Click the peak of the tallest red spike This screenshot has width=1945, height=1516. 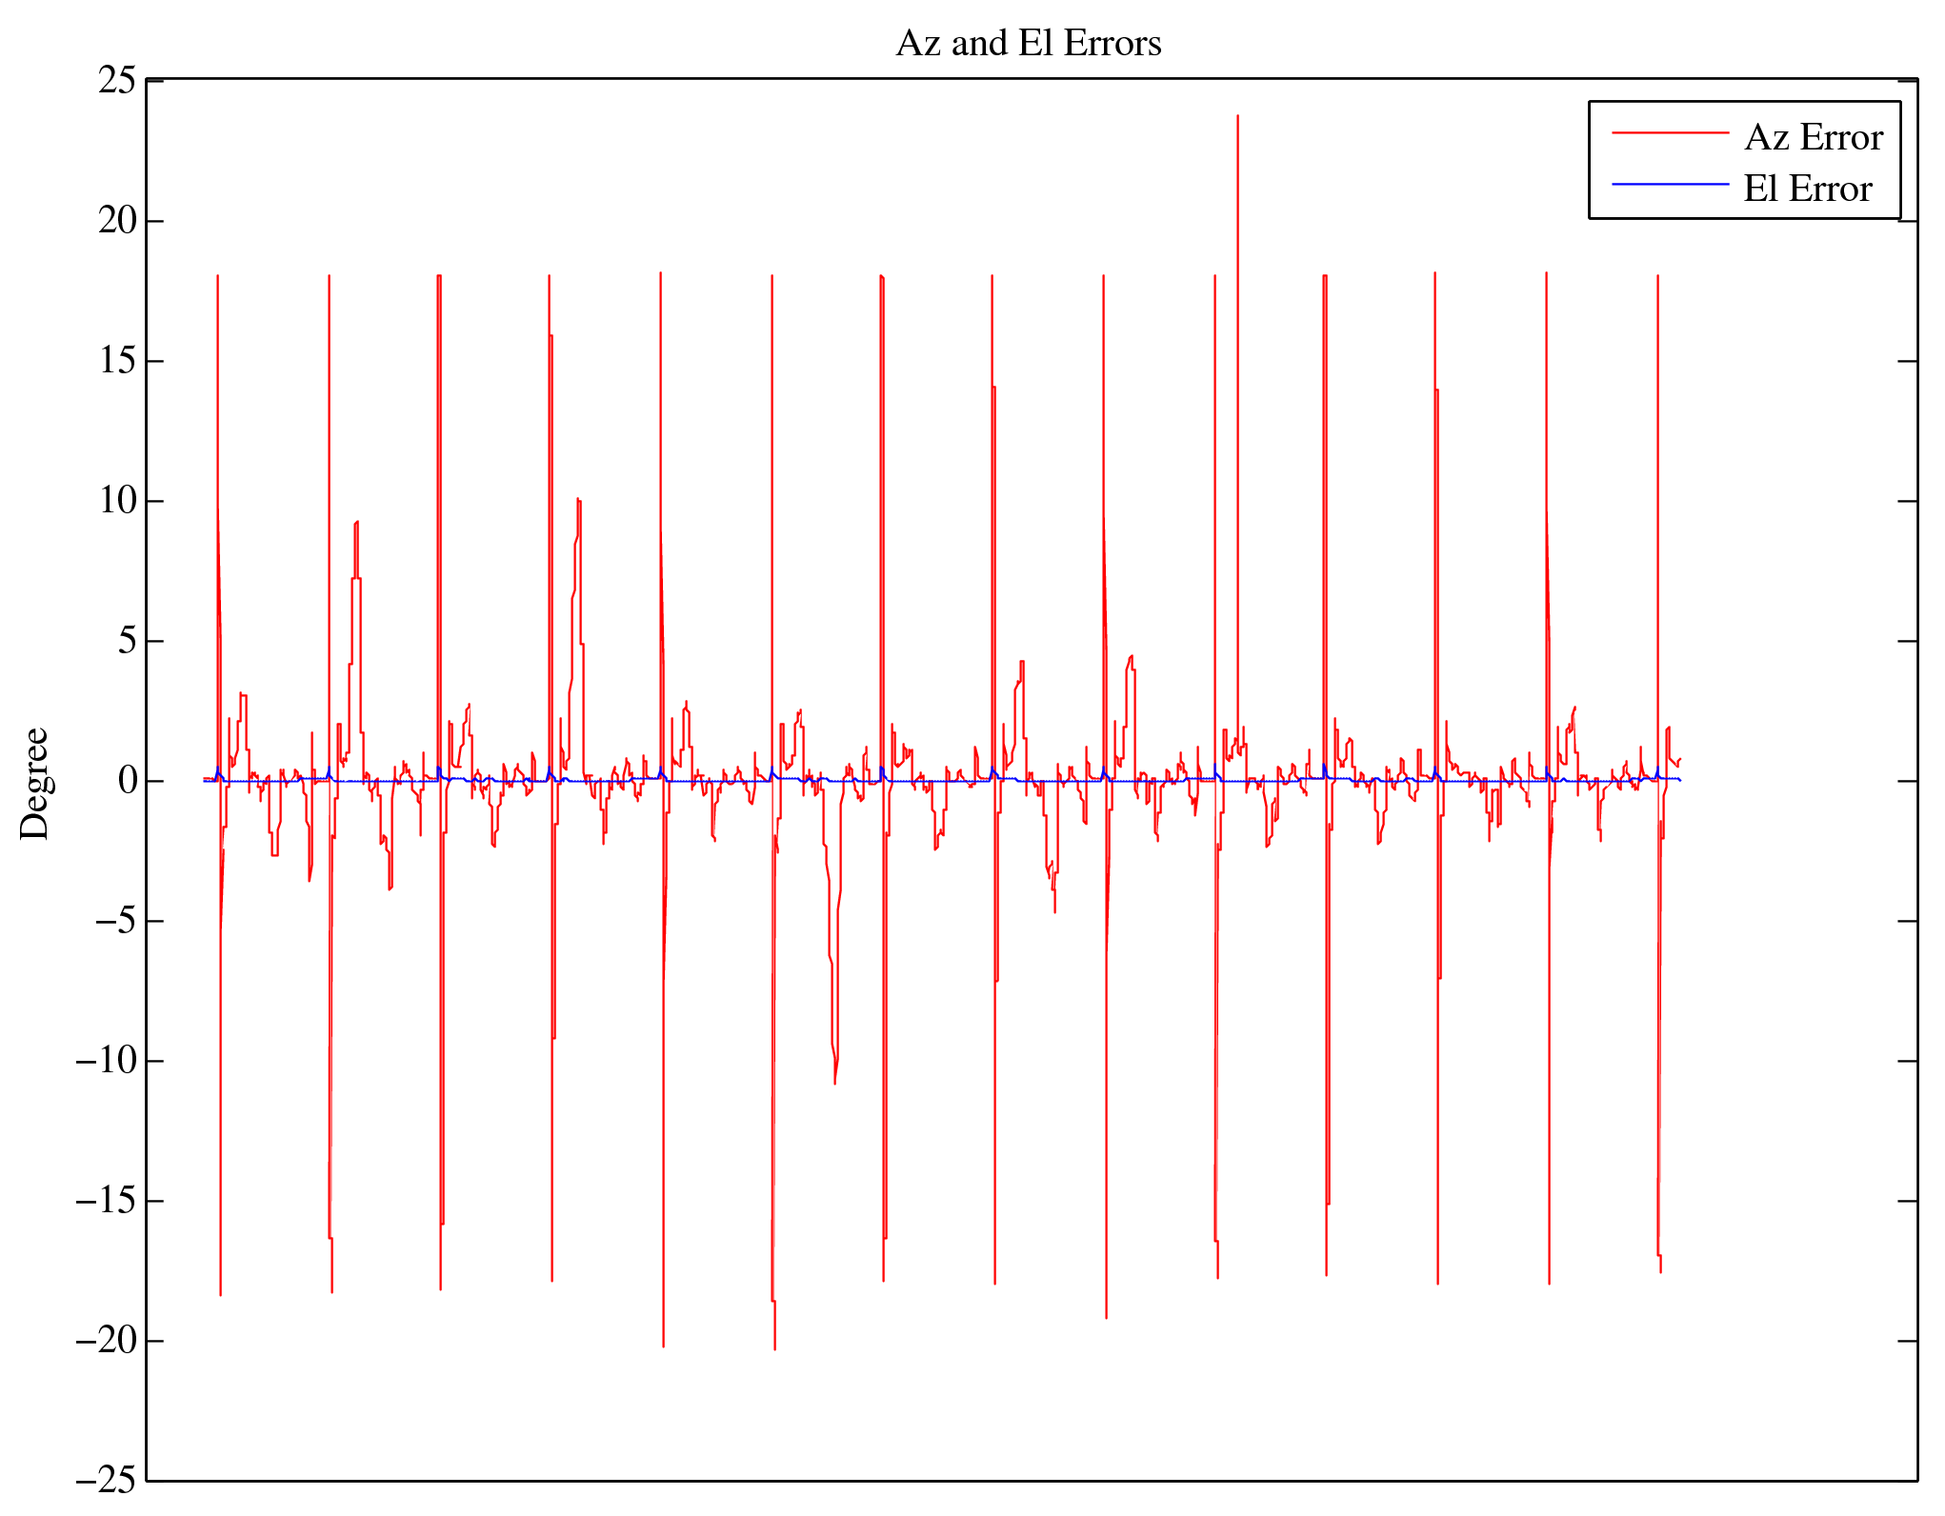coord(1237,117)
